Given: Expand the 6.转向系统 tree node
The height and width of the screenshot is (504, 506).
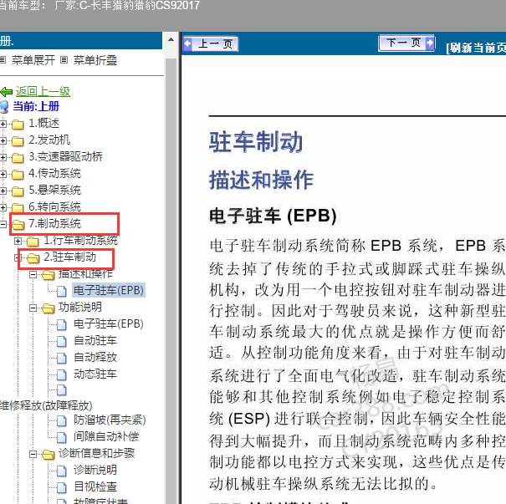Looking at the screenshot, I should coord(3,207).
